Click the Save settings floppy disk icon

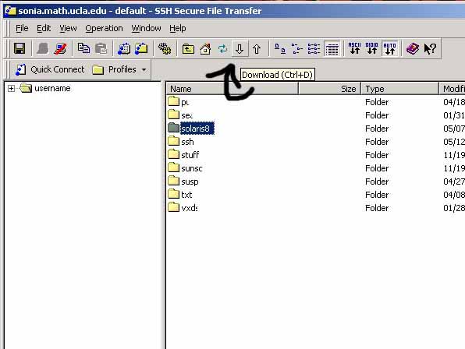[x=20, y=48]
